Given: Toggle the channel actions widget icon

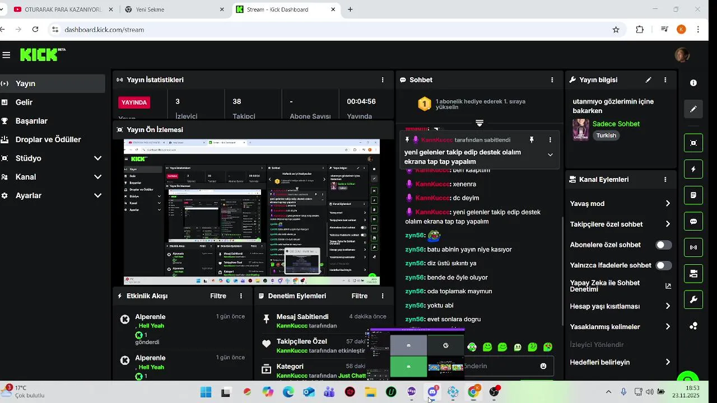Looking at the screenshot, I should tap(693, 274).
